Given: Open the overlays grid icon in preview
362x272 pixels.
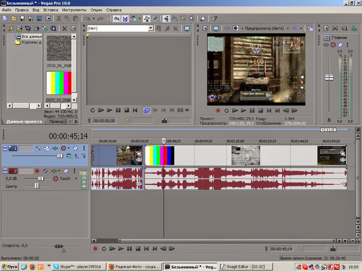Looking at the screenshot, I should [294, 28].
